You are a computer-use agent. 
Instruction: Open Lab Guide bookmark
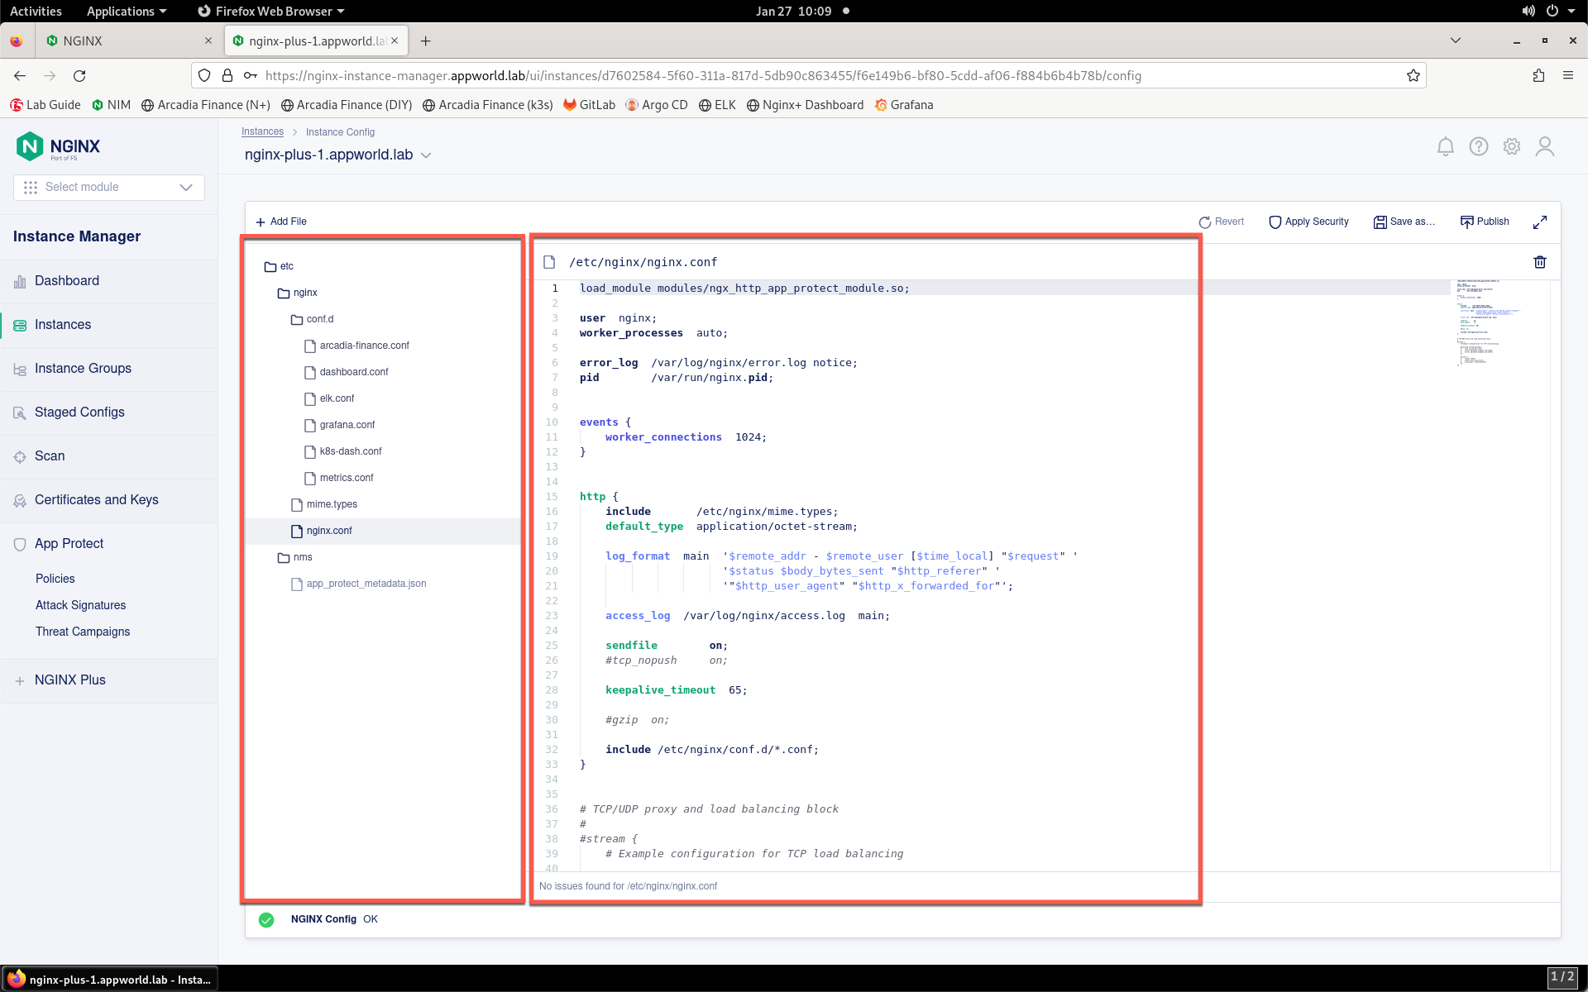[x=45, y=105]
